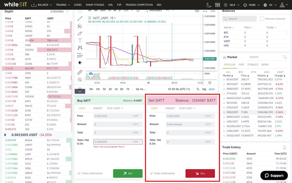
Task: Click the Go to... chart button
Action: tap(141, 89)
